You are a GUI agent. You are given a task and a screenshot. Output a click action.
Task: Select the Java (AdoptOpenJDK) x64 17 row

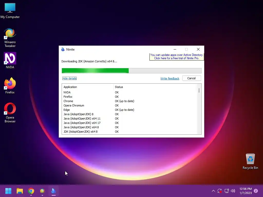129,123
